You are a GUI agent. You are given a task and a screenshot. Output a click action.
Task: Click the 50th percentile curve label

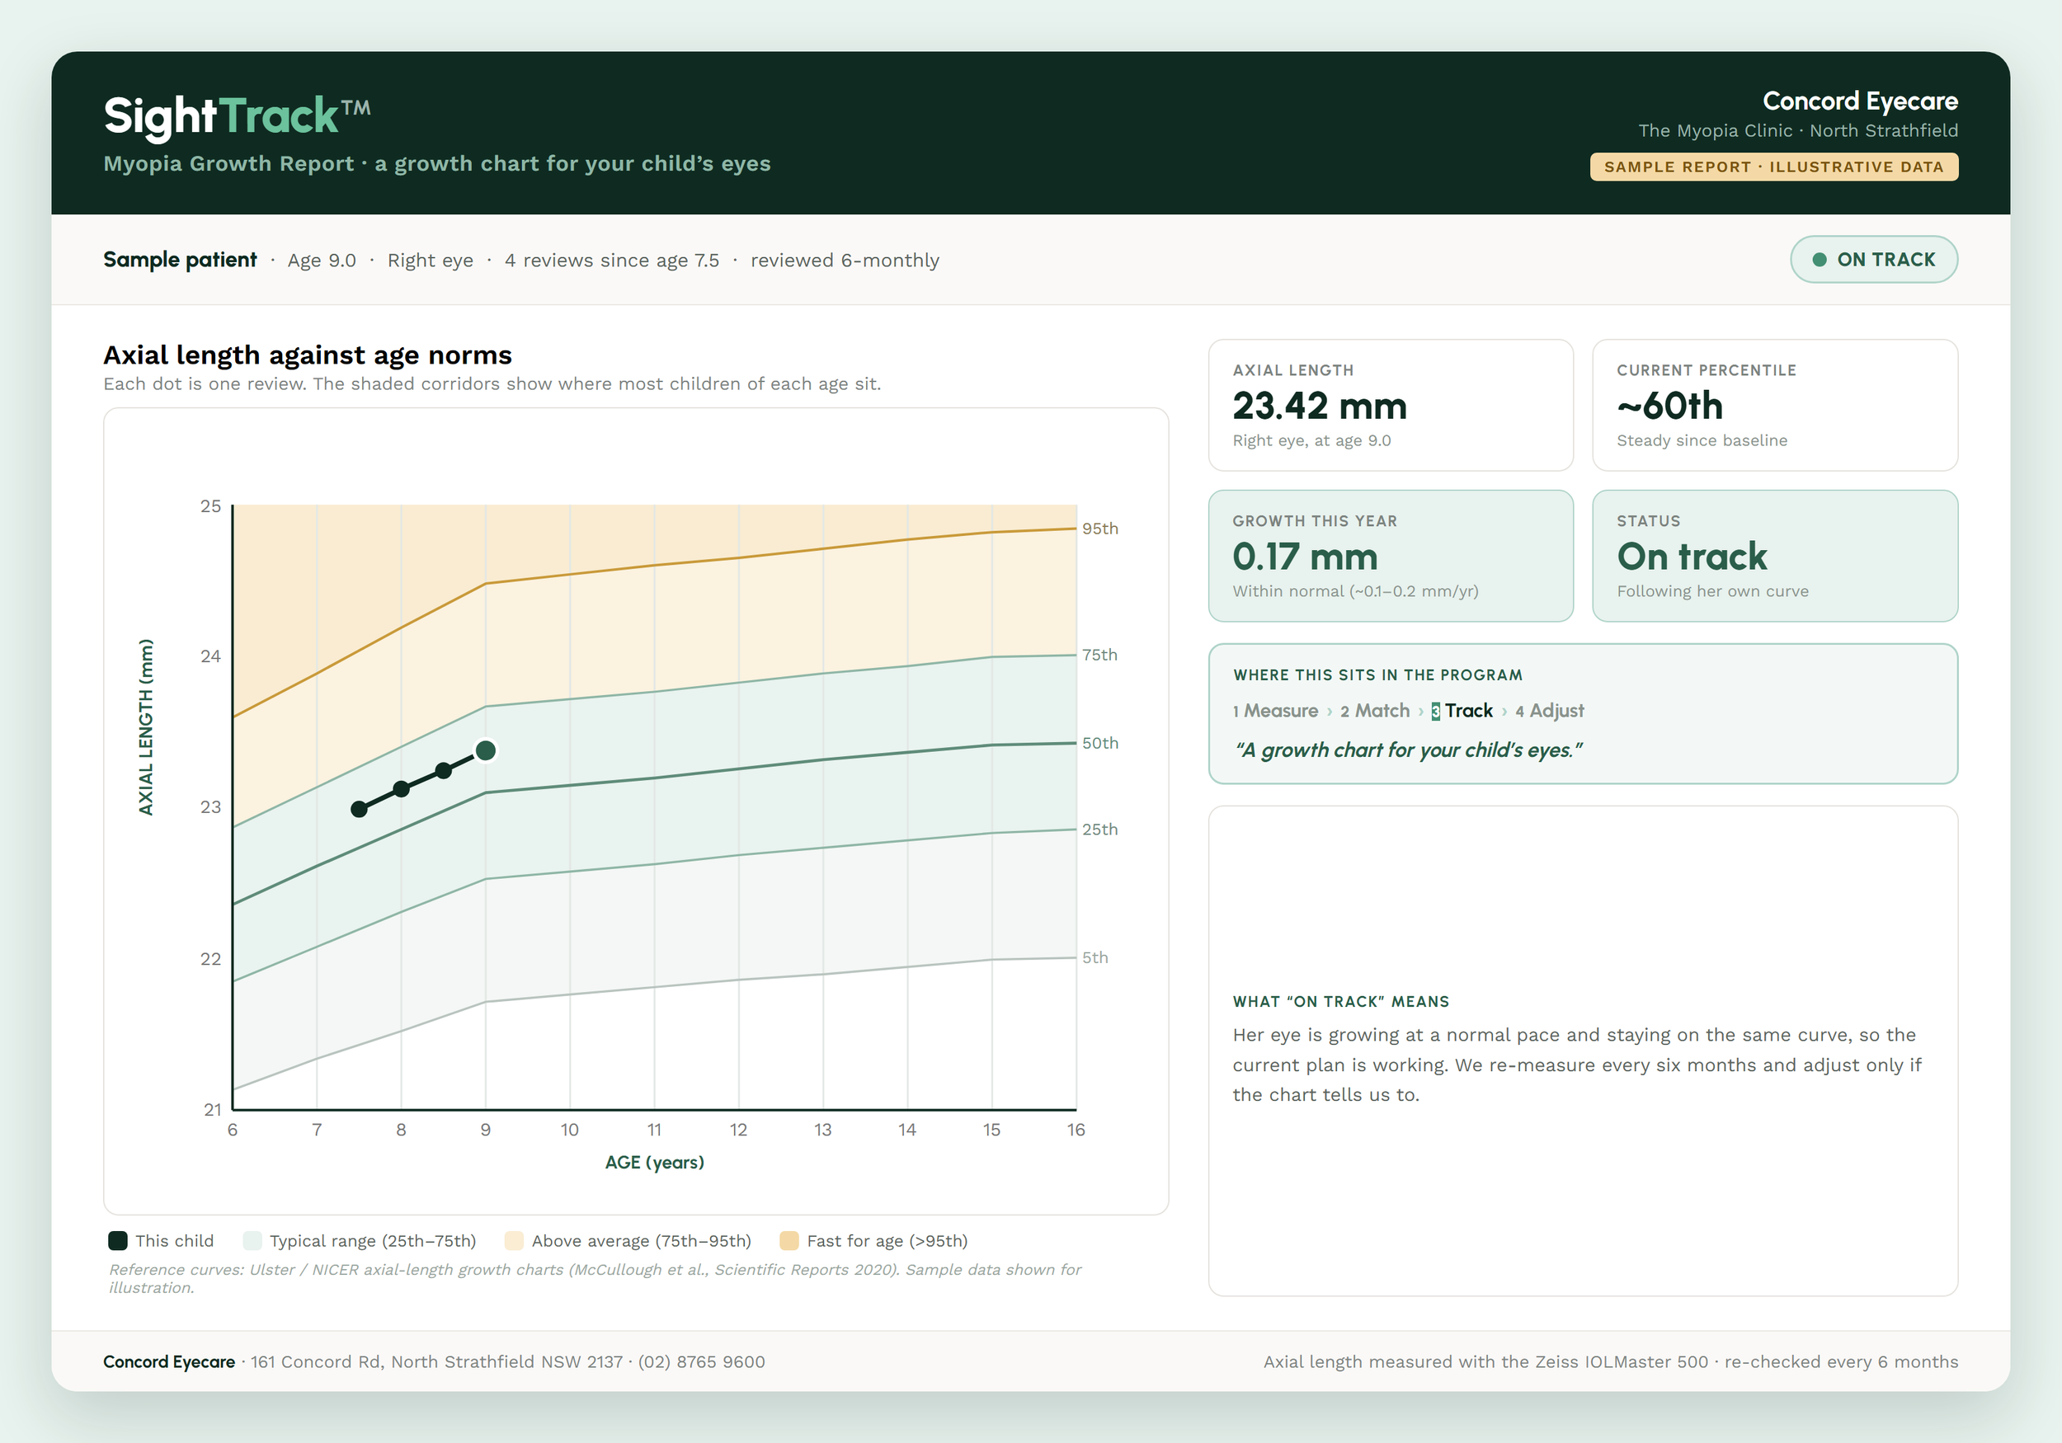pyautogui.click(x=1100, y=743)
